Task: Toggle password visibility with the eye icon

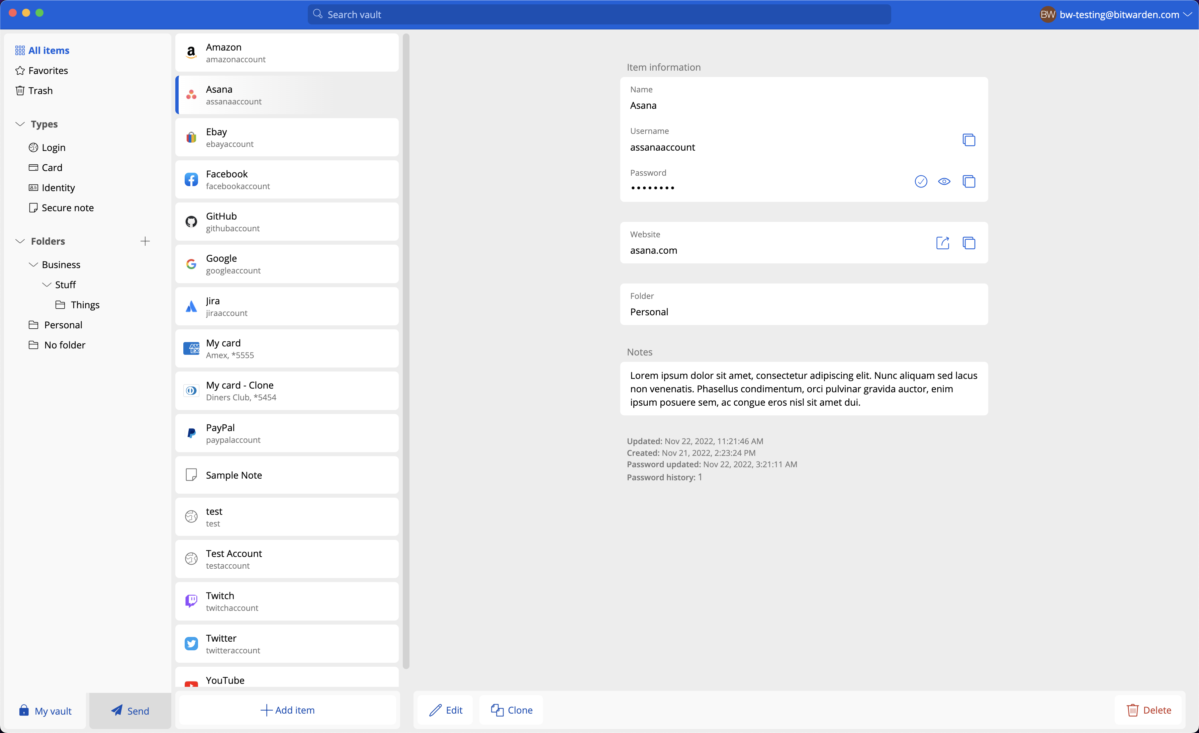Action: pyautogui.click(x=944, y=181)
